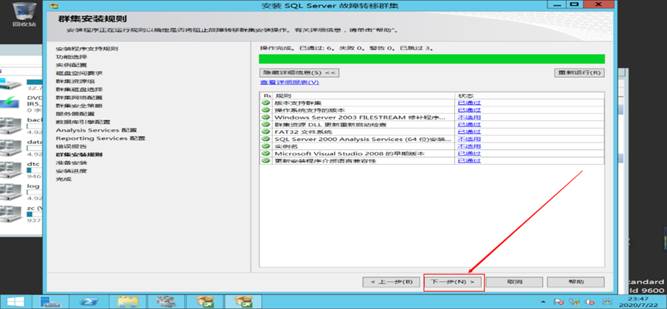The width and height of the screenshot is (667, 309).
Task: Click the keyboard input indicator in the tray
Action: pyautogui.click(x=608, y=302)
